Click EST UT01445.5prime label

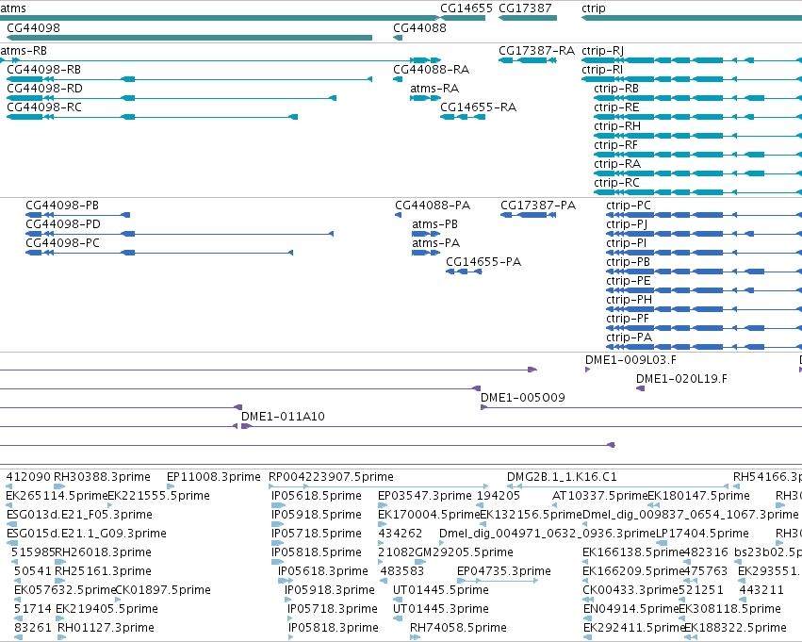click(x=440, y=591)
